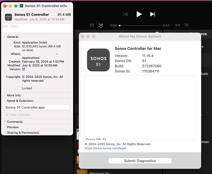Click the Sonos S1 Controller.app name field
Image resolution: width=212 pixels, height=174 pixels.
(x=37, y=107)
